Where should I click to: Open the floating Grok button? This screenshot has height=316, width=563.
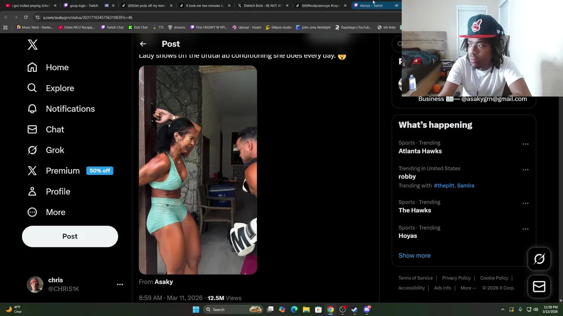539,259
